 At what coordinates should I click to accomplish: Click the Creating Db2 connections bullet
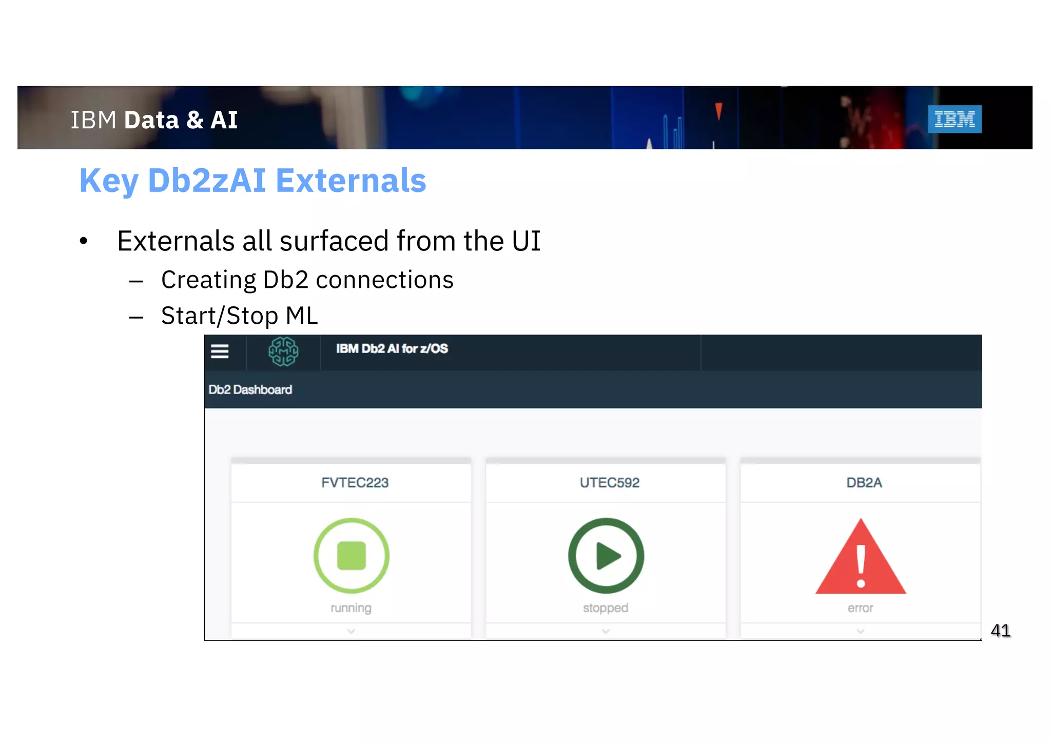[x=307, y=280]
